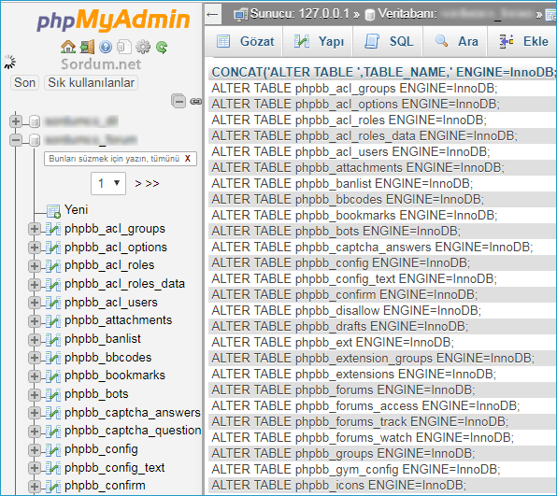Click table icon beside phpbb_banlist
Viewport: 557px width, 496px height.
coord(53,339)
